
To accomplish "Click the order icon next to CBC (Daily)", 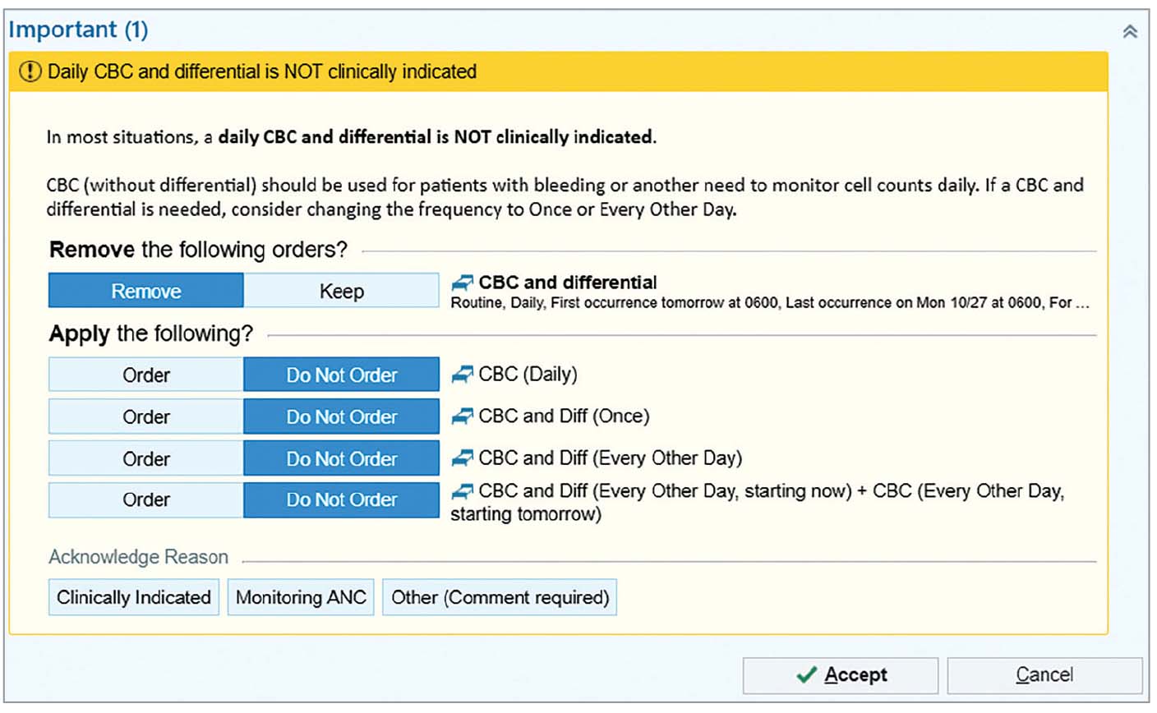I will coord(462,374).
